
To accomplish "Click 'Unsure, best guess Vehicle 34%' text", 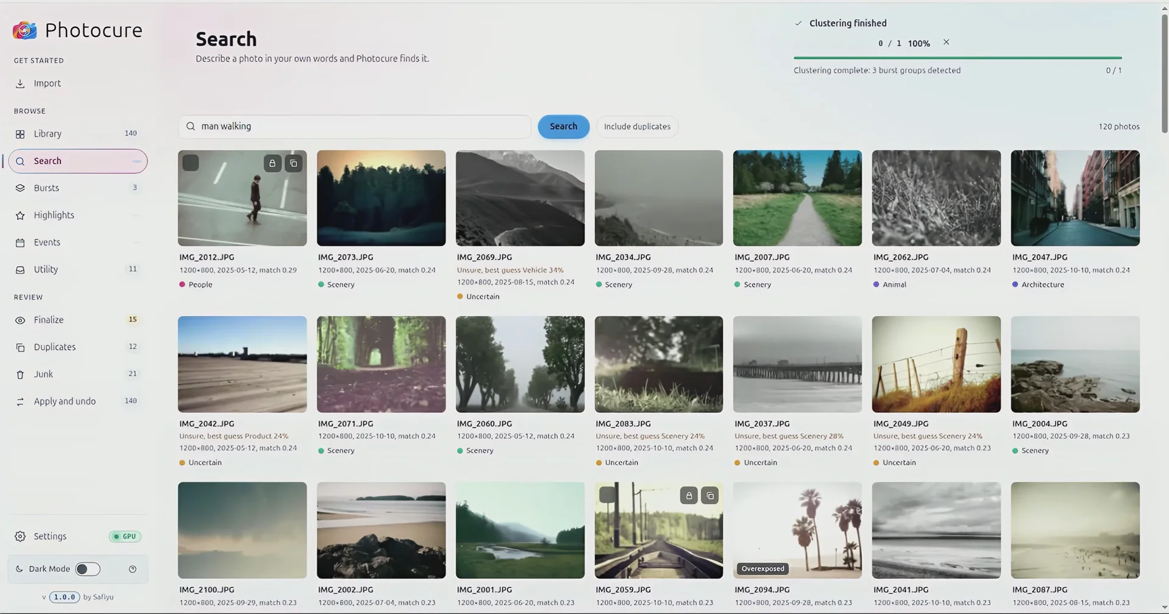I will 510,270.
